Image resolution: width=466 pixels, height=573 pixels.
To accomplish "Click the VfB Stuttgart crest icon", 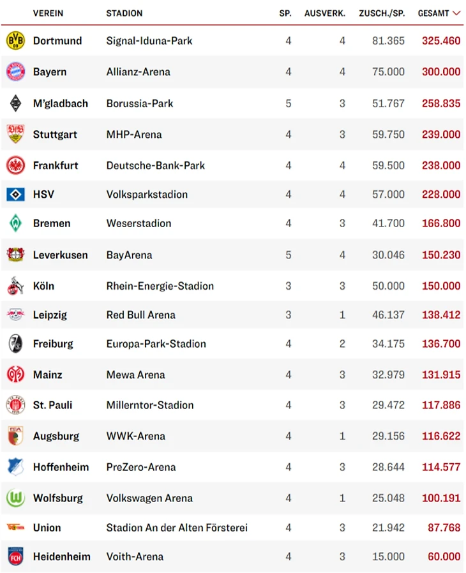I will coord(15,134).
